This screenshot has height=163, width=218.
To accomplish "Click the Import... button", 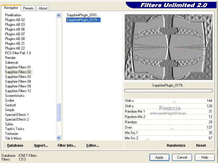I will tap(41, 145).
